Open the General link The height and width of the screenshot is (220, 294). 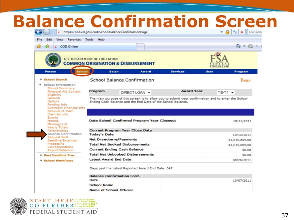click(54, 98)
